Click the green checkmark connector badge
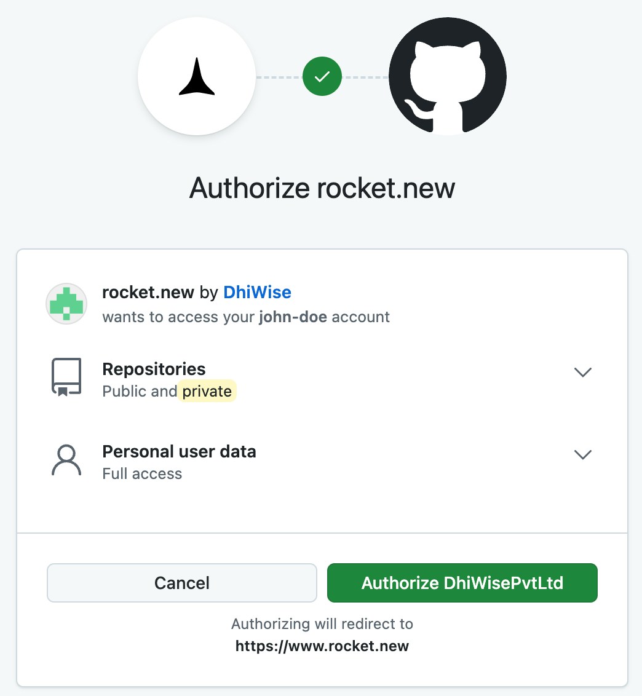This screenshot has height=696, width=642. (x=322, y=76)
